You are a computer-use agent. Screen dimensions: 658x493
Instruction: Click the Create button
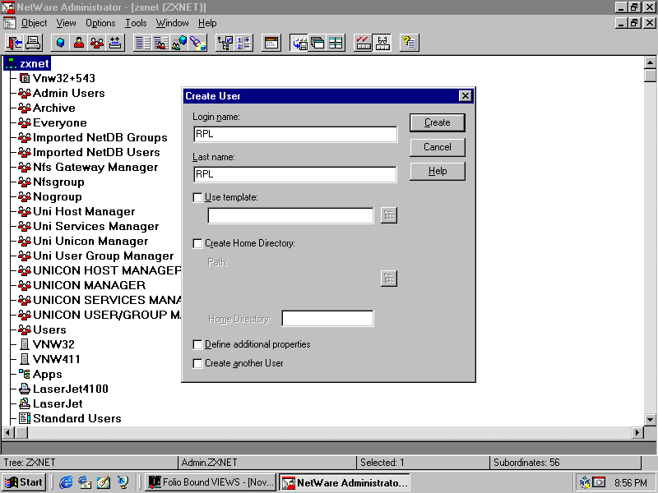(438, 122)
